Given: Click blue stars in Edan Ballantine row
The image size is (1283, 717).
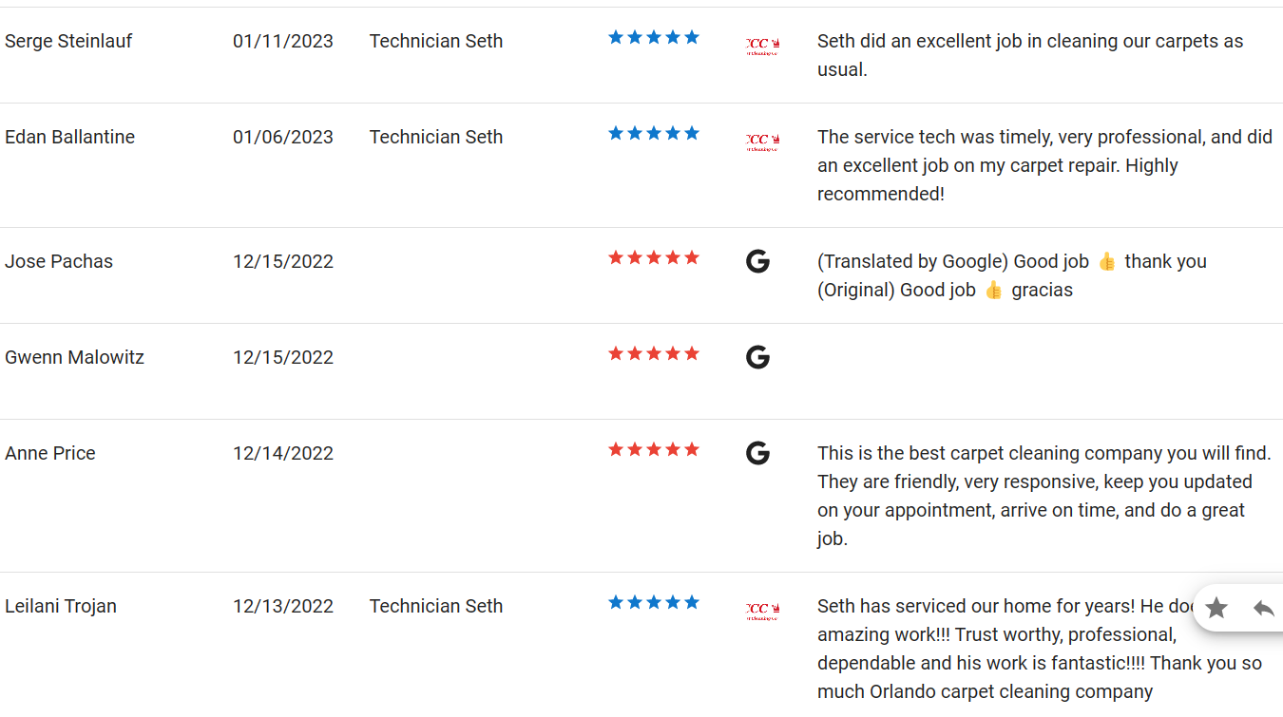Looking at the screenshot, I should click(654, 133).
